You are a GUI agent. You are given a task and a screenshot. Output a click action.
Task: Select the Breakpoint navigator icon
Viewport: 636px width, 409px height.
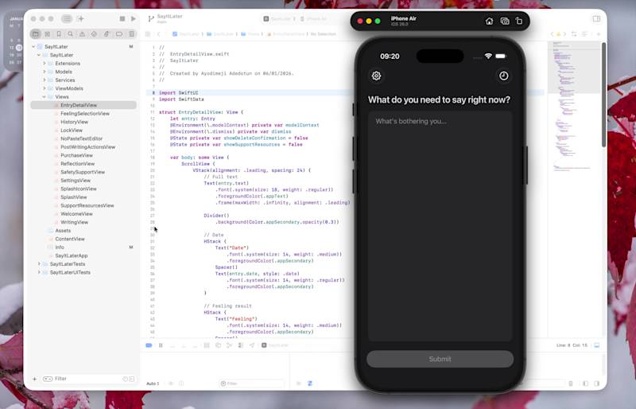tap(118, 34)
